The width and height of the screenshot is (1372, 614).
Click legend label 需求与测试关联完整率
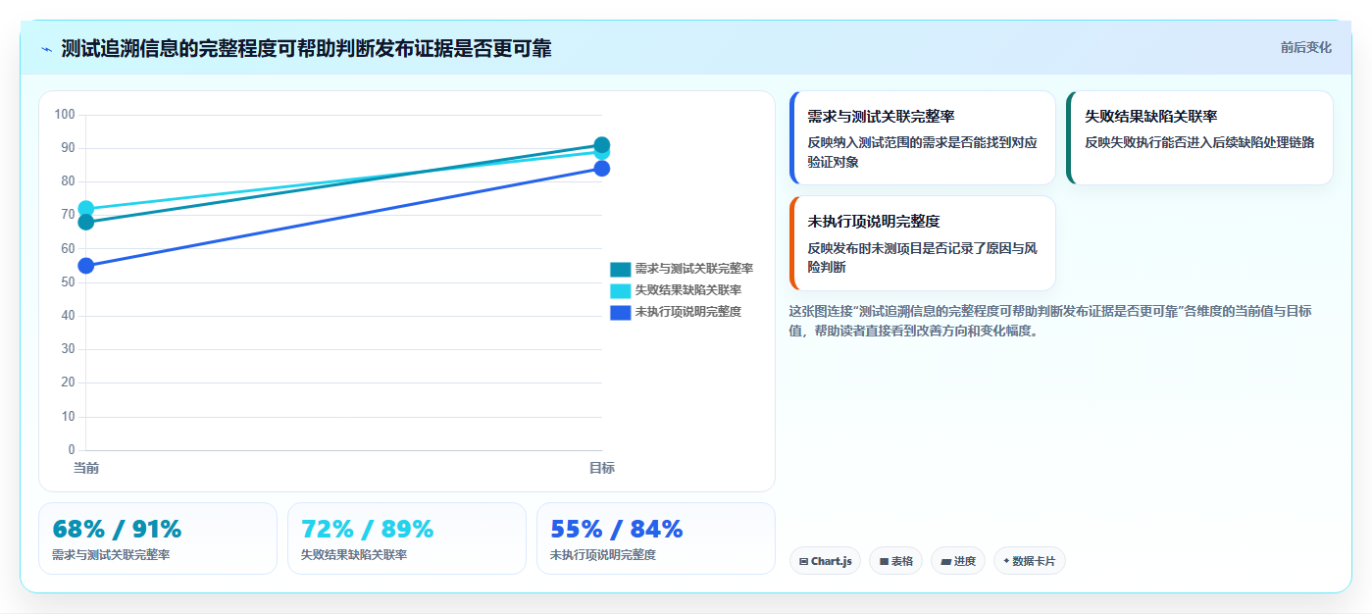(693, 269)
